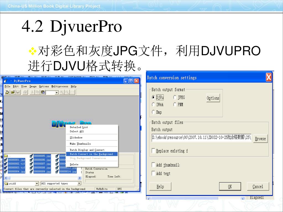This screenshot has width=283, height=212.
Task: Click the Open folder toolbar icon
Action: coord(13,92)
